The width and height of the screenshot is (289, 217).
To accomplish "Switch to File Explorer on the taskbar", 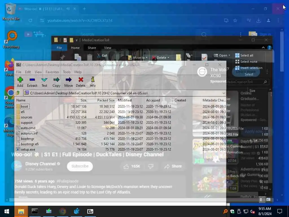I will pos(21,211).
